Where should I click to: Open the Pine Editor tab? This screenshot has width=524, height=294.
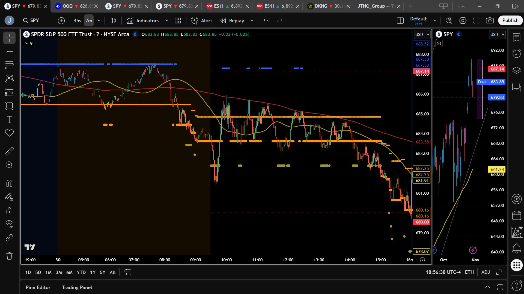(x=38, y=287)
